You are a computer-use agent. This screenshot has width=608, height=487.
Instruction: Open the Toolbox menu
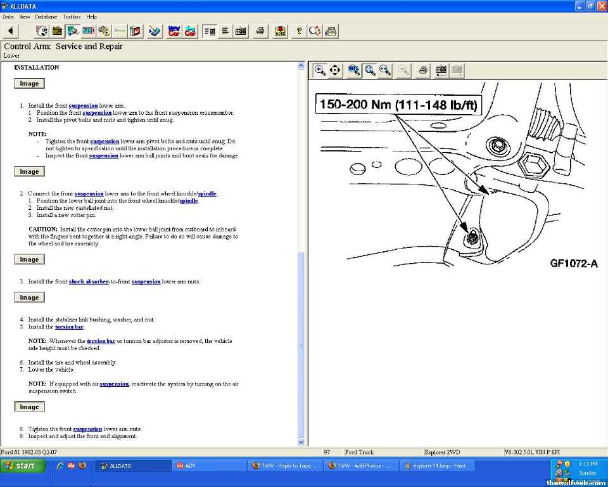tap(72, 16)
